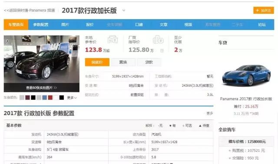This screenshot has height=164, width=278.
Task: Click the local reference price icon
Action: click(113, 39)
